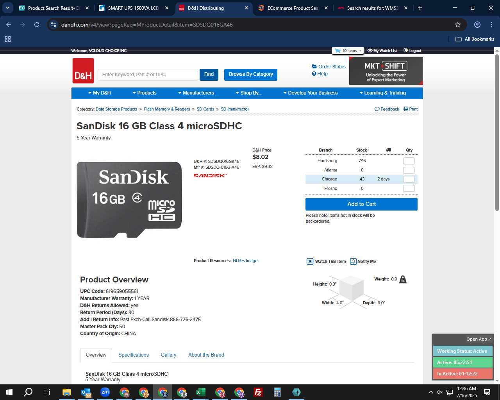Expand the Products menu
Image resolution: width=500 pixels, height=400 pixels.
pos(144,93)
